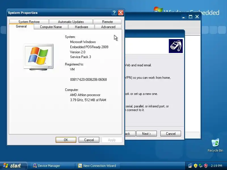The height and width of the screenshot is (170, 227).
Task: Close the System Properties dialog
Action: point(121,13)
